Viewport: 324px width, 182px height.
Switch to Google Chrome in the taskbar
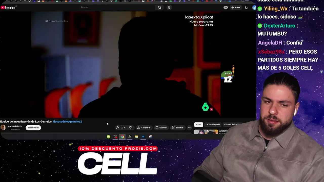123,137
